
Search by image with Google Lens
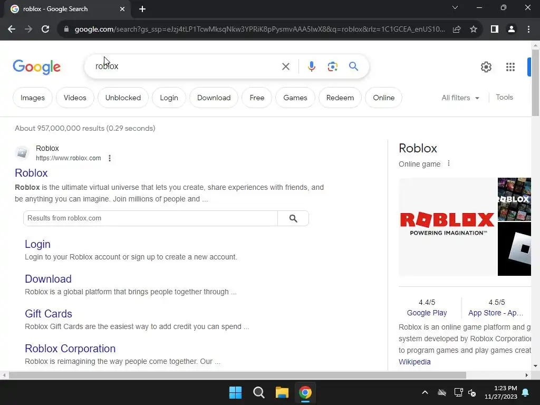[x=333, y=66]
